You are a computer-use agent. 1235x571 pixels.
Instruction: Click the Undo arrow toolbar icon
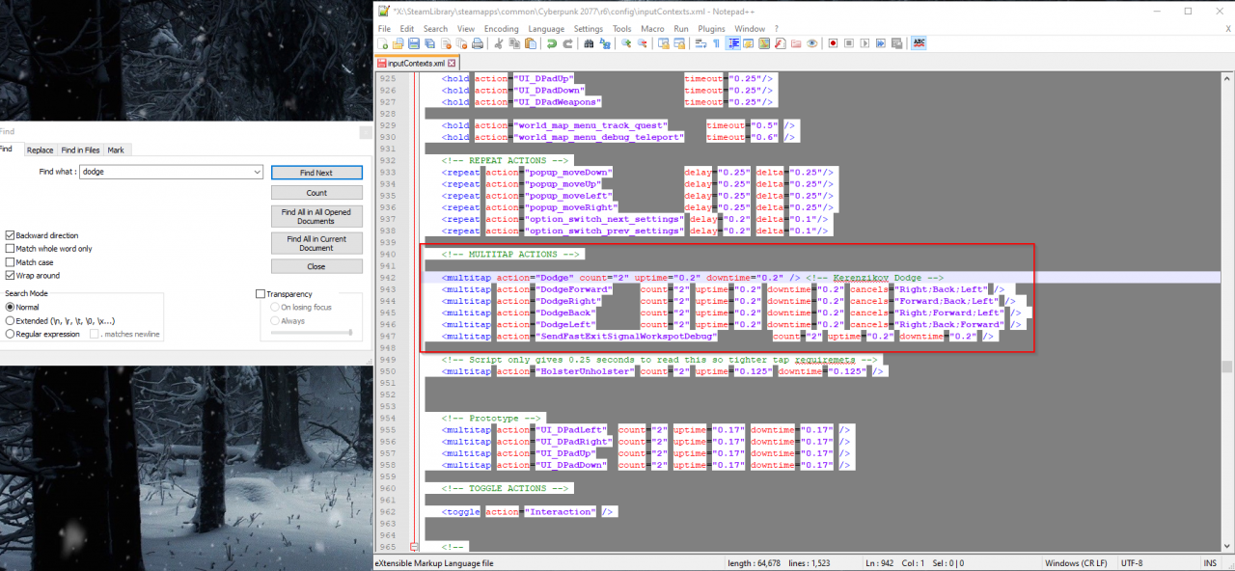(x=552, y=43)
